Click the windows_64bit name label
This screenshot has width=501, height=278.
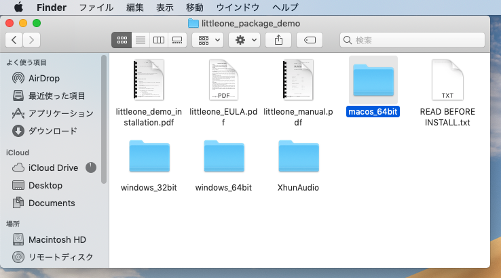223,188
